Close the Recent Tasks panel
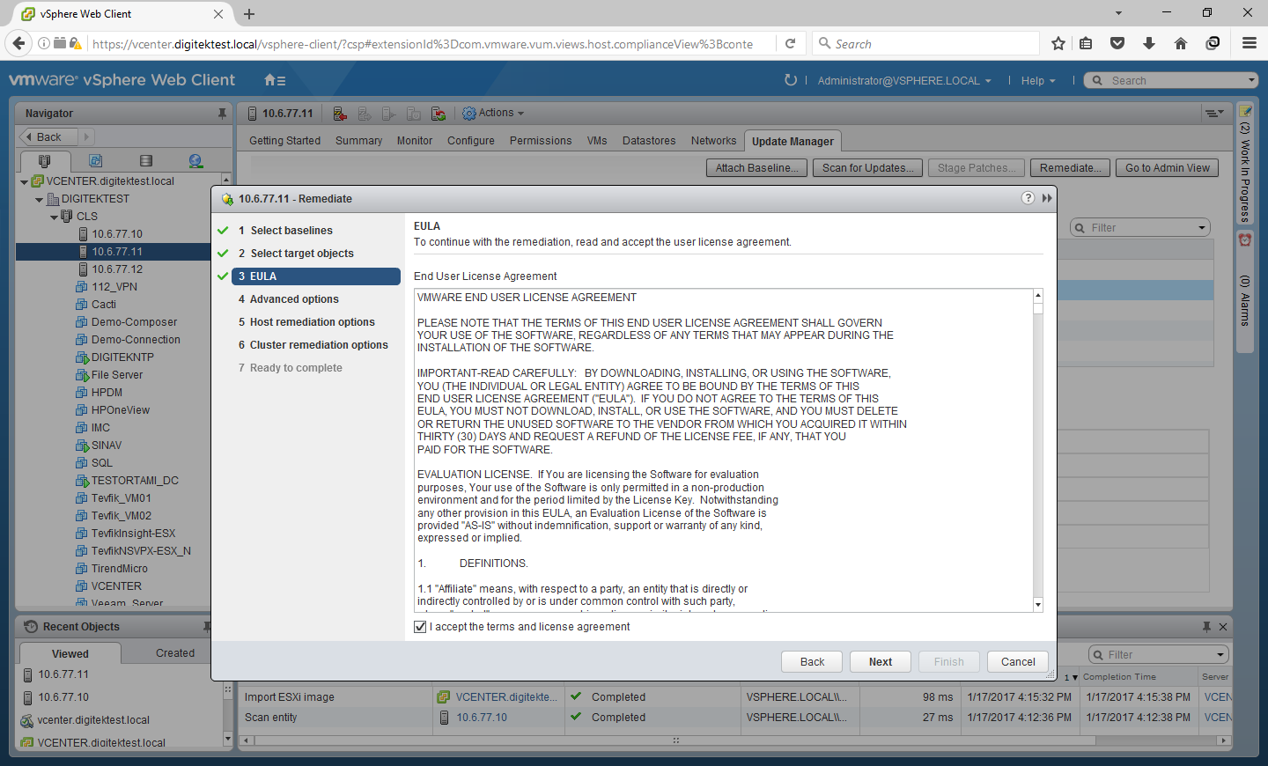The width and height of the screenshot is (1268, 766). click(x=1223, y=627)
